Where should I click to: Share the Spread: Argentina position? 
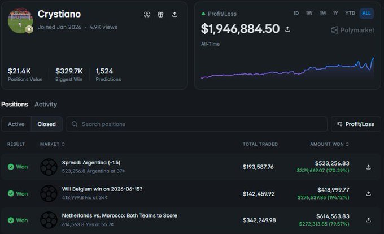coord(368,167)
